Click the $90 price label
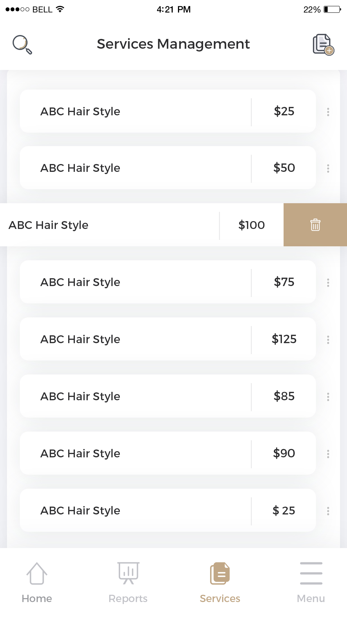 coord(284,453)
